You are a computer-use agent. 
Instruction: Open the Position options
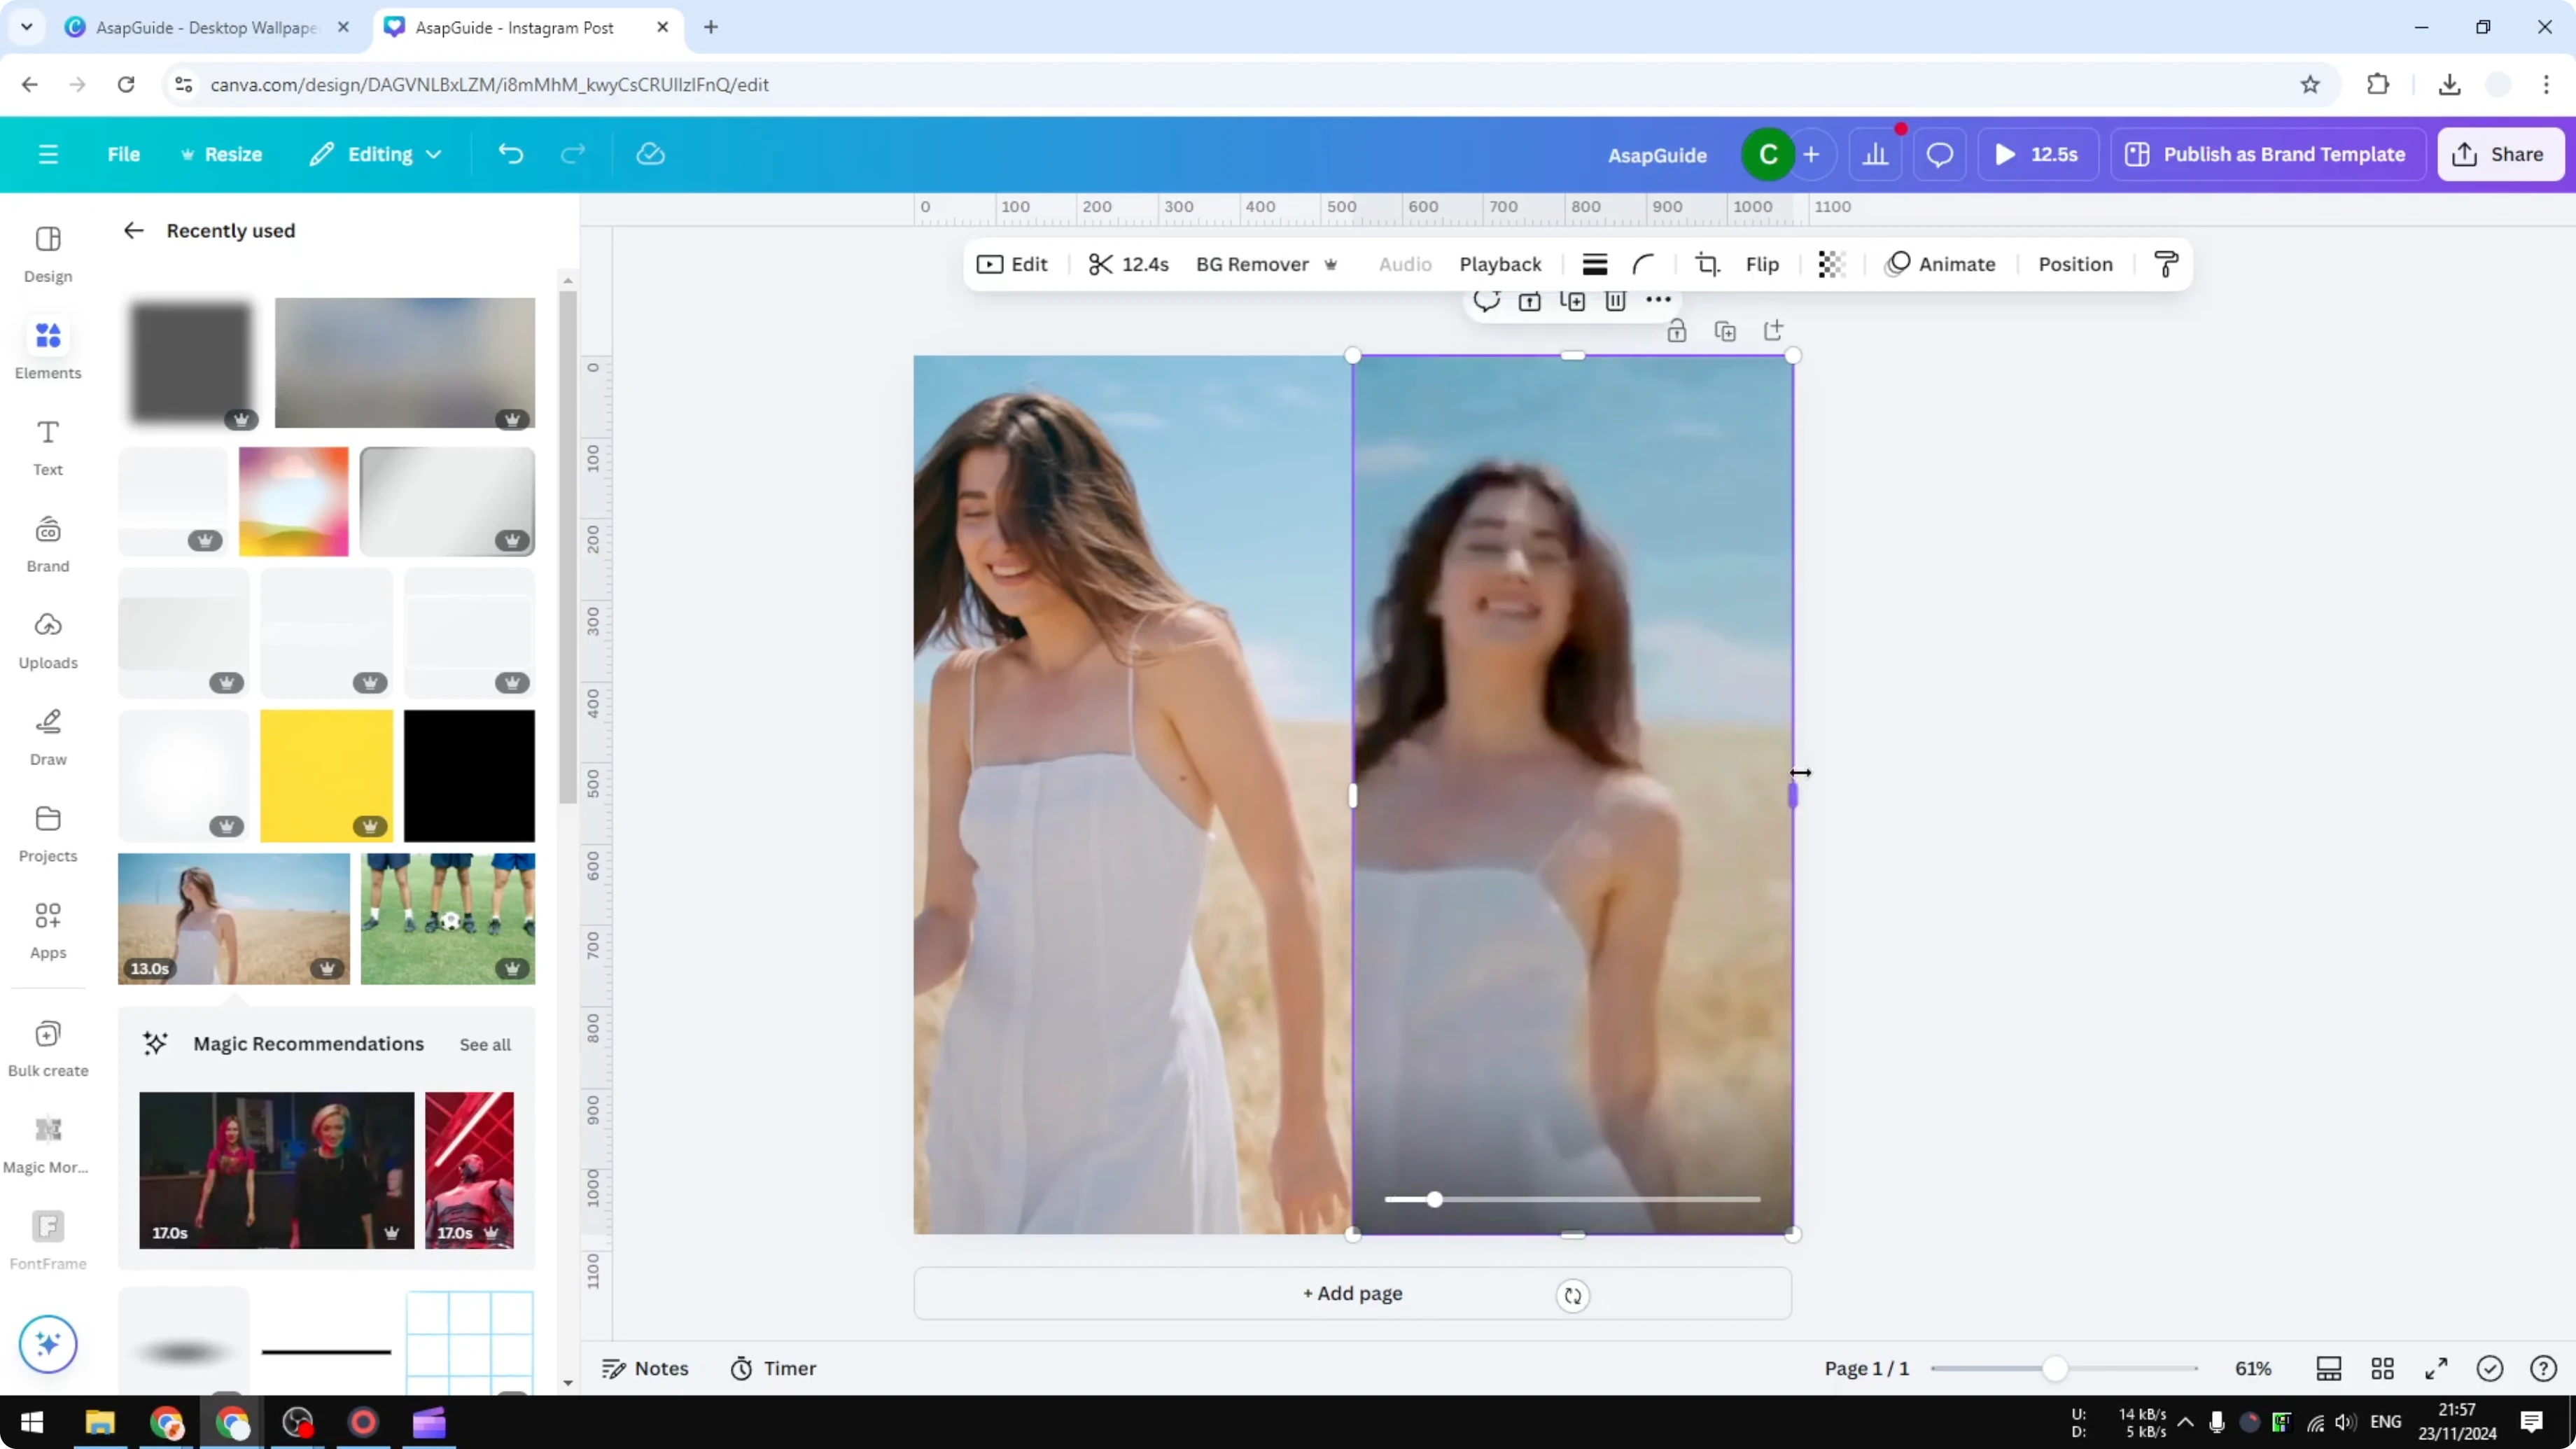tap(2076, 264)
